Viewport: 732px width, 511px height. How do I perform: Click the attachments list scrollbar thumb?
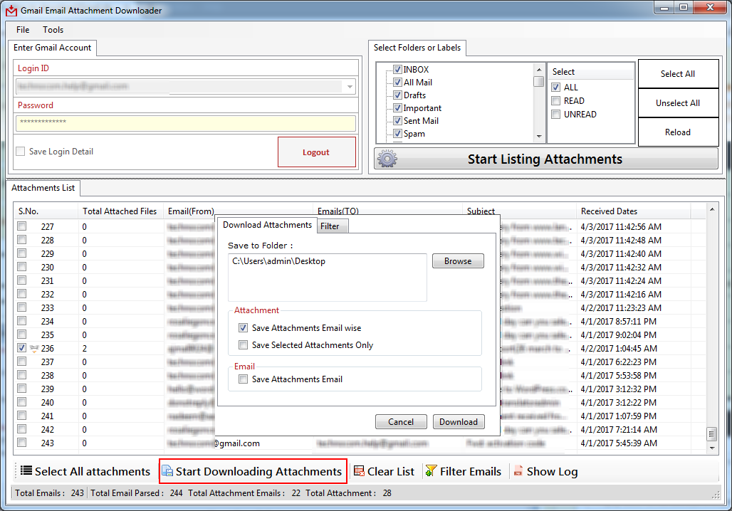coord(712,434)
